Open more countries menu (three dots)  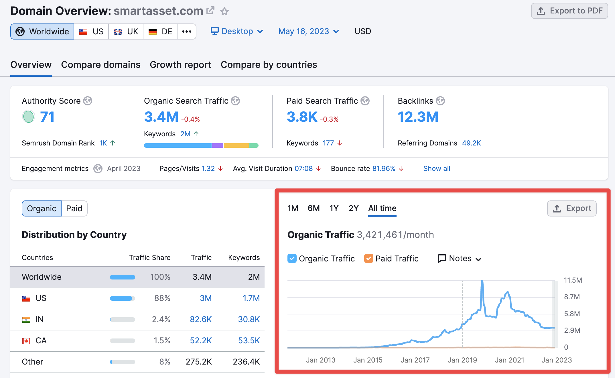[187, 31]
